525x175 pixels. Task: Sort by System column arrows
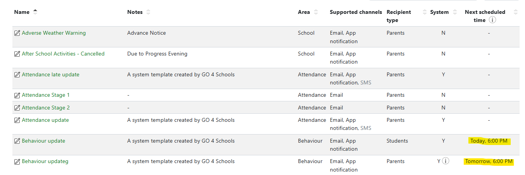click(455, 12)
